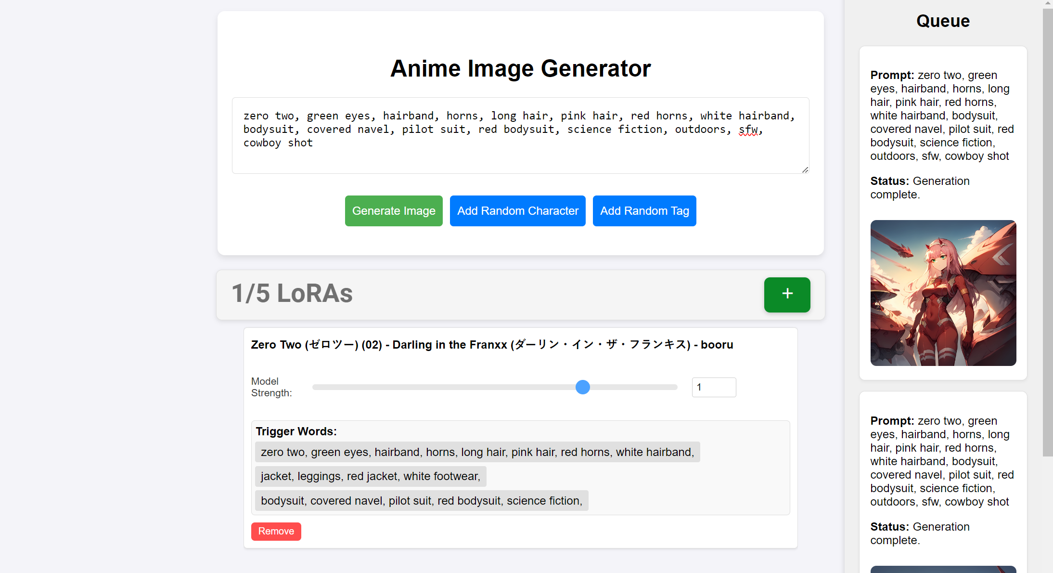
Task: Click the first queue item's status text
Action: click(x=919, y=188)
